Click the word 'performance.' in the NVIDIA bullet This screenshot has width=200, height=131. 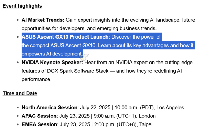tap(36, 79)
